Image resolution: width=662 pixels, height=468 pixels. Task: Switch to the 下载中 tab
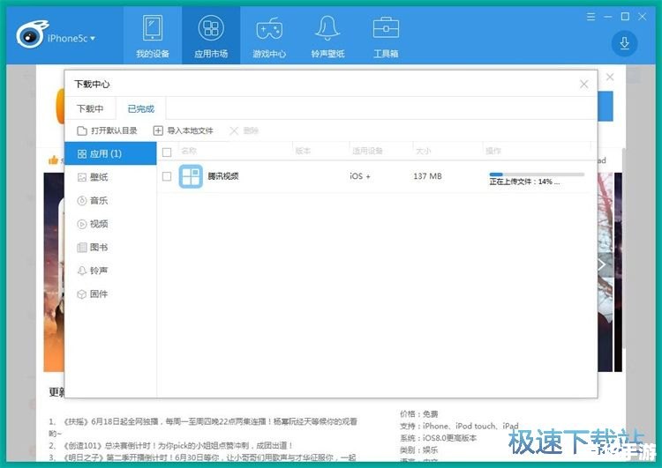coord(90,108)
